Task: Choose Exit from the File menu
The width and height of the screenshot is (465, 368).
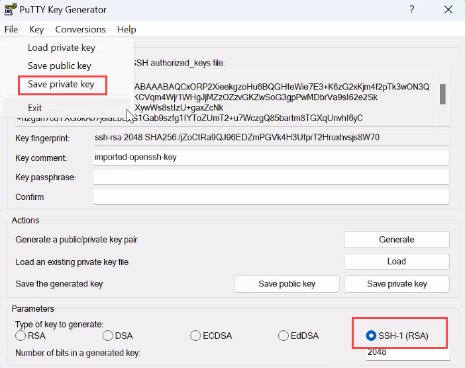Action: pyautogui.click(x=67, y=108)
